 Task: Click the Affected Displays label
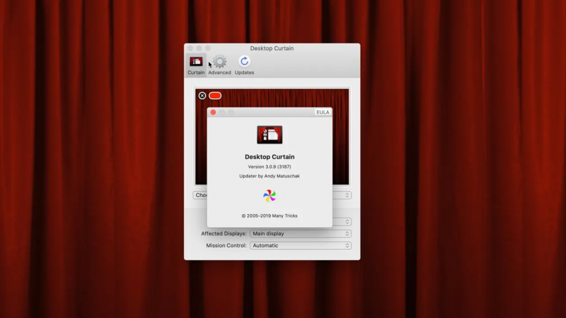pos(224,234)
